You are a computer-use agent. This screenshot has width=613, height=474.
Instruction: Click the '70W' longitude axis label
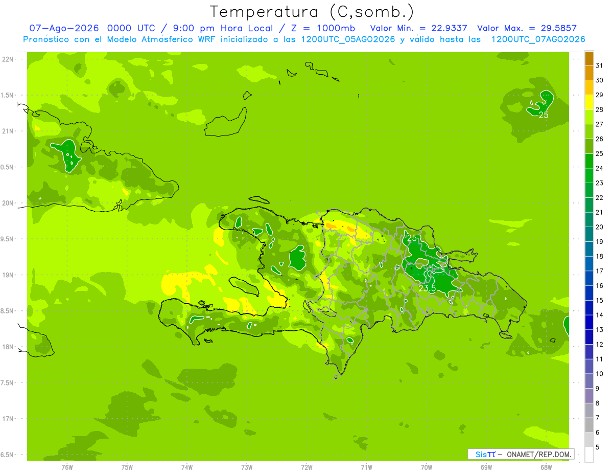click(427, 467)
